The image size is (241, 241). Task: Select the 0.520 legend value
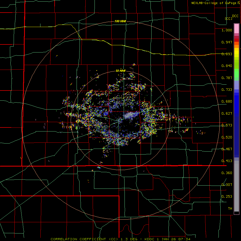coord(227,137)
